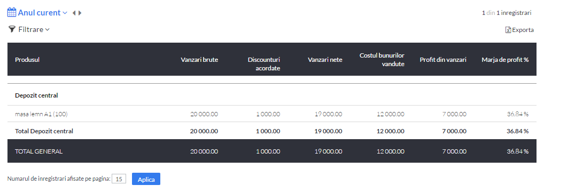Viewport: 583px width, 193px height.
Task: Sort by Profit din vanzari header
Action: tap(443, 59)
